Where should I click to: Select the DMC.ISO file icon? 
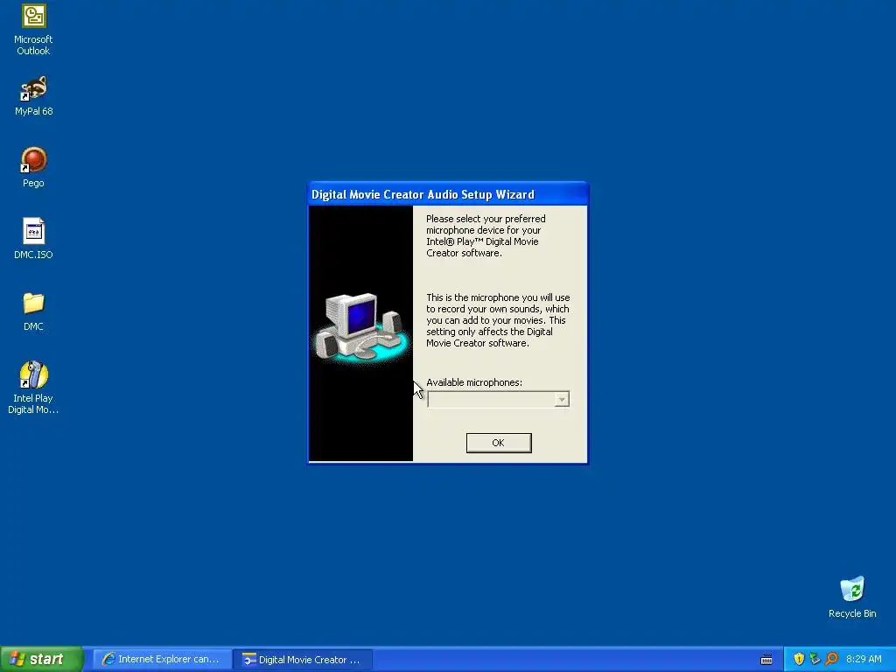33,238
